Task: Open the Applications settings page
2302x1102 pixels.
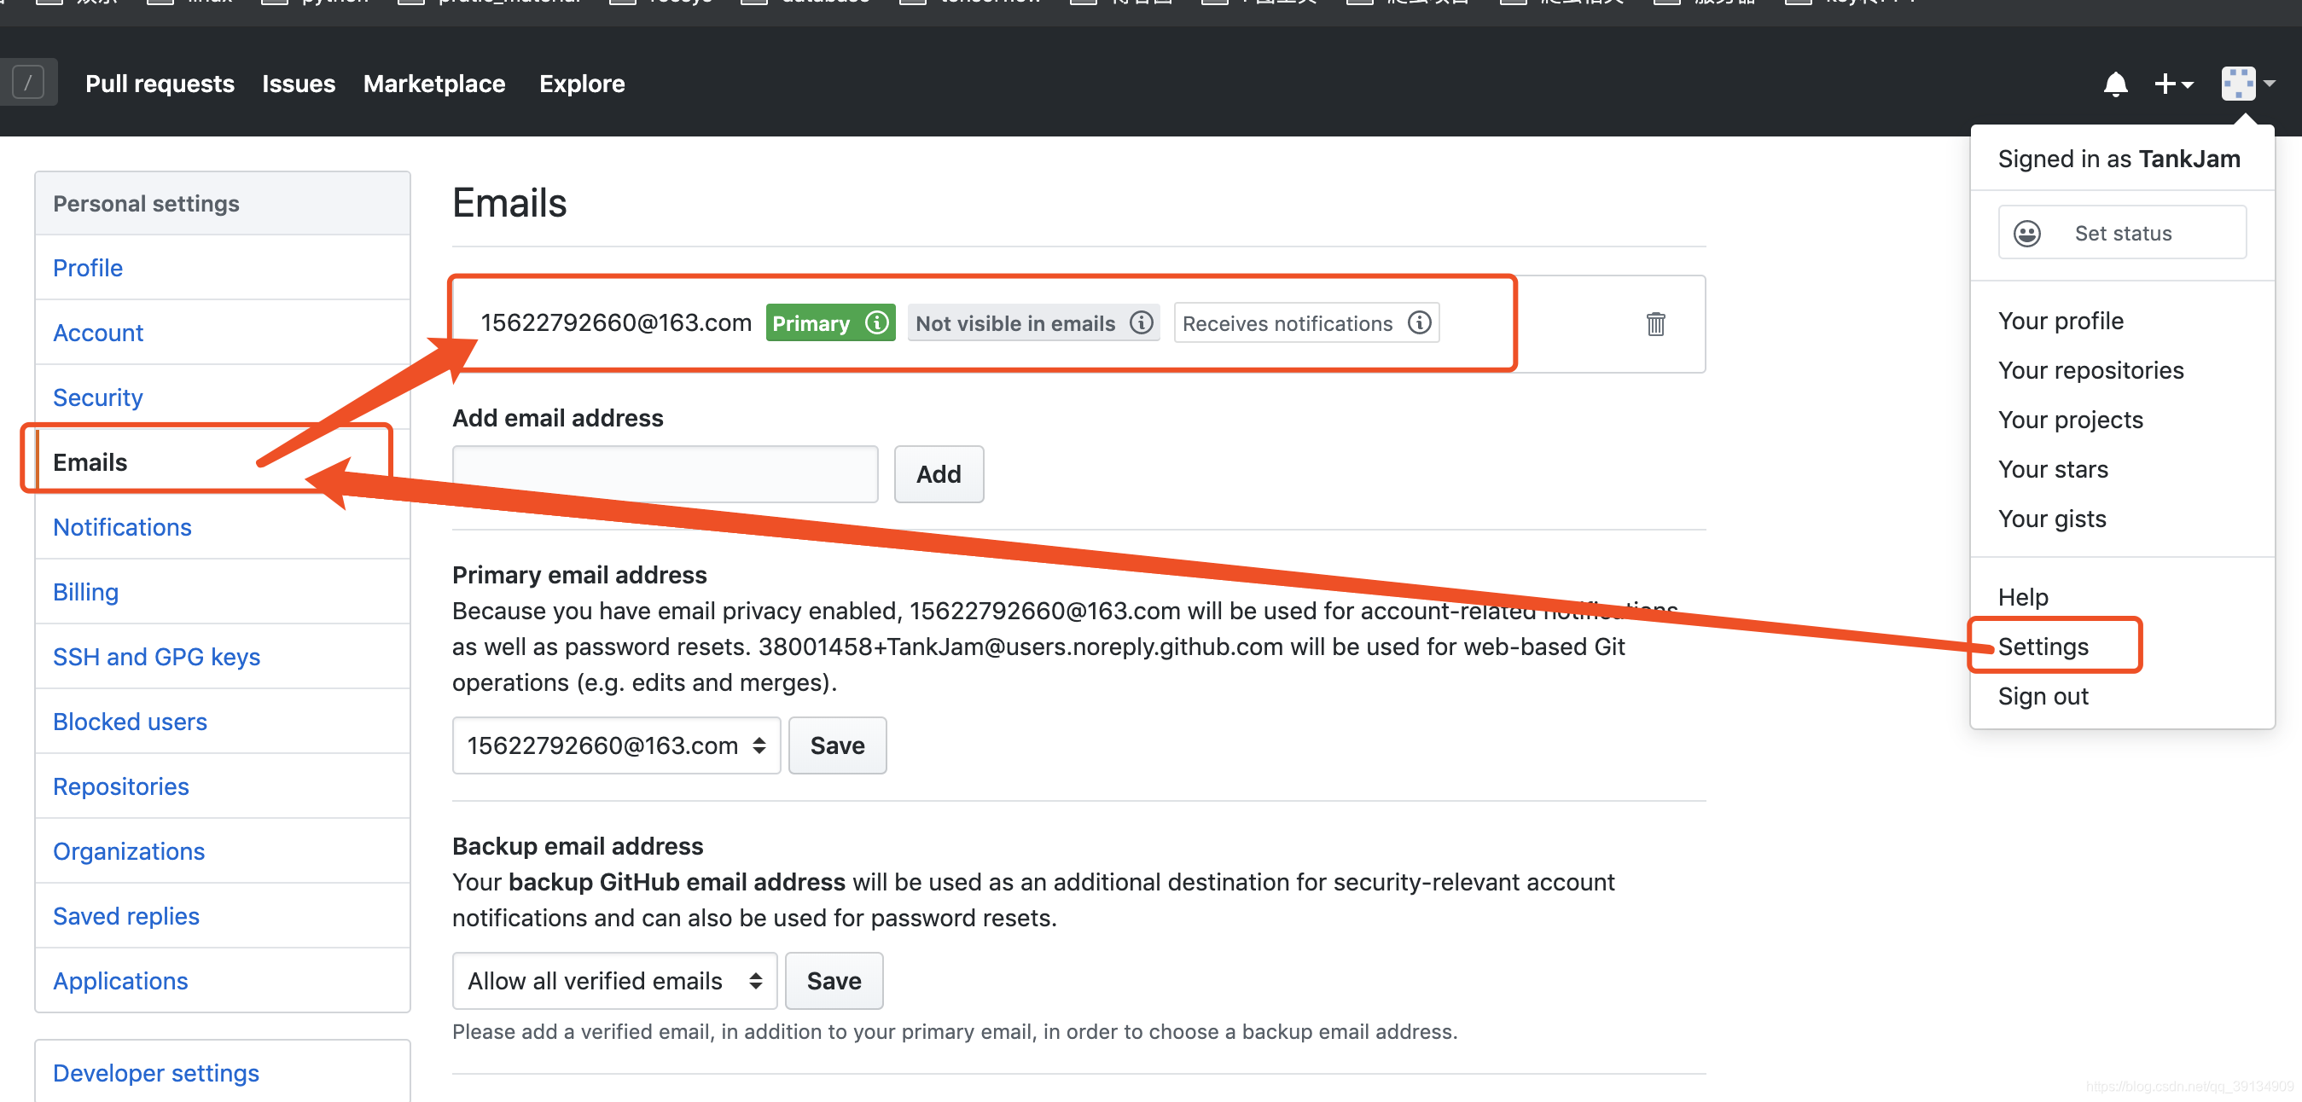Action: (223, 981)
